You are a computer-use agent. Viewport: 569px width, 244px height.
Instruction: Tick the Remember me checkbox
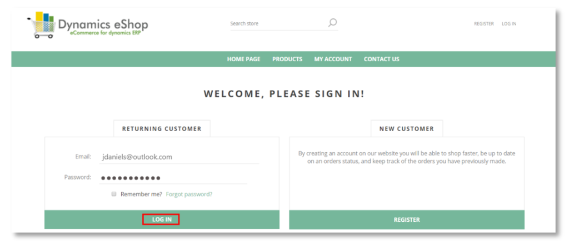[113, 195]
